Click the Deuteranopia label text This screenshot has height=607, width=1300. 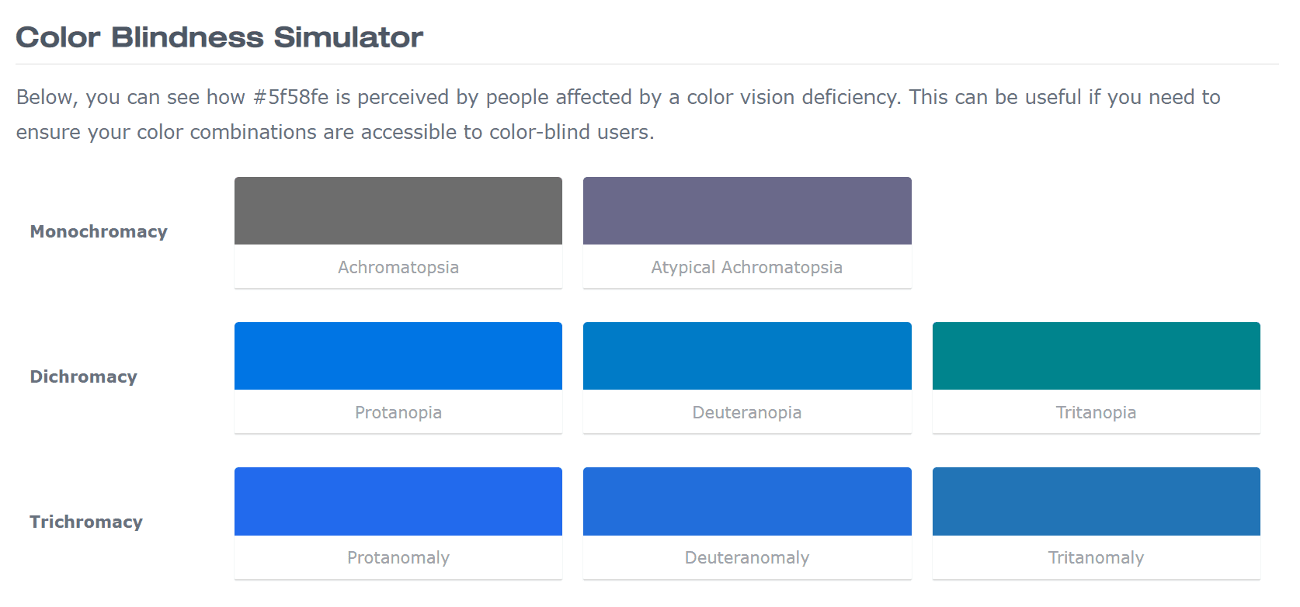[x=747, y=412]
